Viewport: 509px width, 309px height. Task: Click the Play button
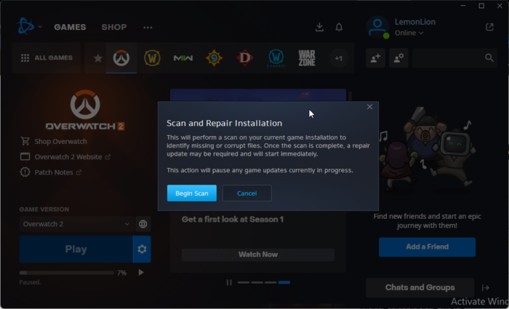tap(76, 249)
